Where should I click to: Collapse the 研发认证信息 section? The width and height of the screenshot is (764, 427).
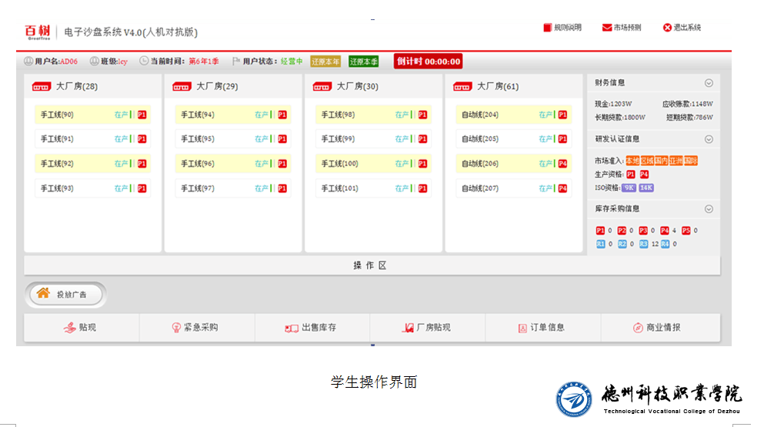(709, 139)
